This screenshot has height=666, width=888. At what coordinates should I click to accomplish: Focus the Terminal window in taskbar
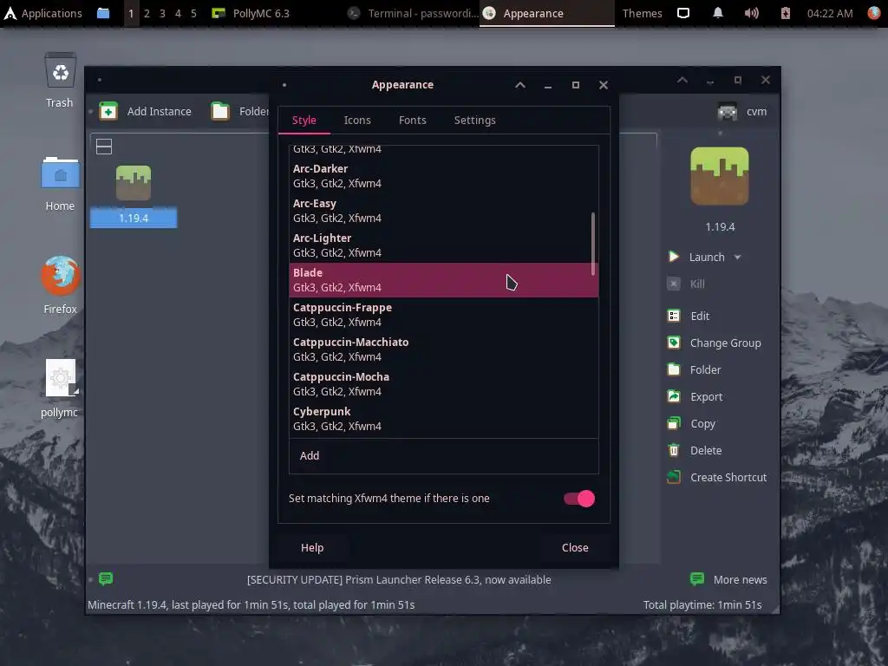point(412,13)
